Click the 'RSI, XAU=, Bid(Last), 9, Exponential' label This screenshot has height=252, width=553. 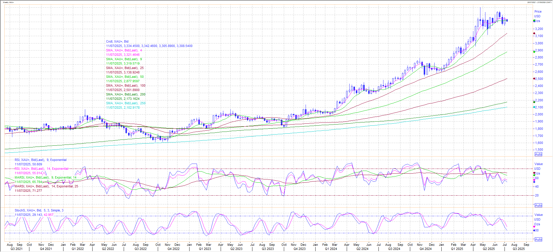[41, 160]
